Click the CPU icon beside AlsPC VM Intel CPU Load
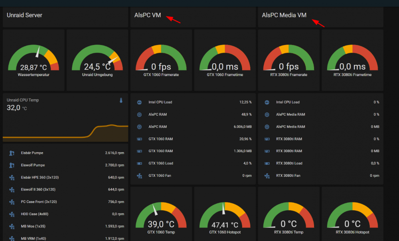Viewport: 399px width, 241px height. point(139,102)
